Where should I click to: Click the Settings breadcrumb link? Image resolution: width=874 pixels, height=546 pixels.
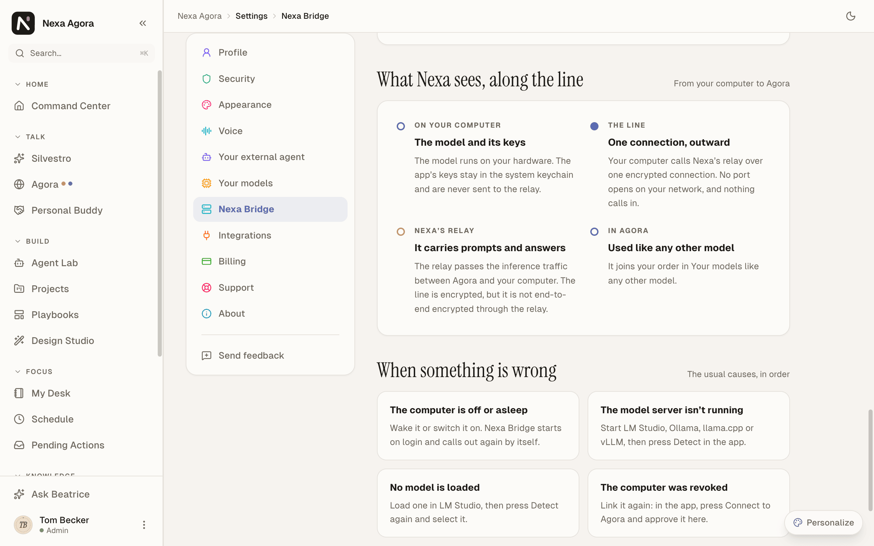(251, 16)
